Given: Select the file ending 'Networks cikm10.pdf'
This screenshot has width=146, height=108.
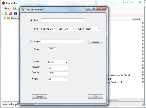Looking at the screenshot, I should (119, 75).
